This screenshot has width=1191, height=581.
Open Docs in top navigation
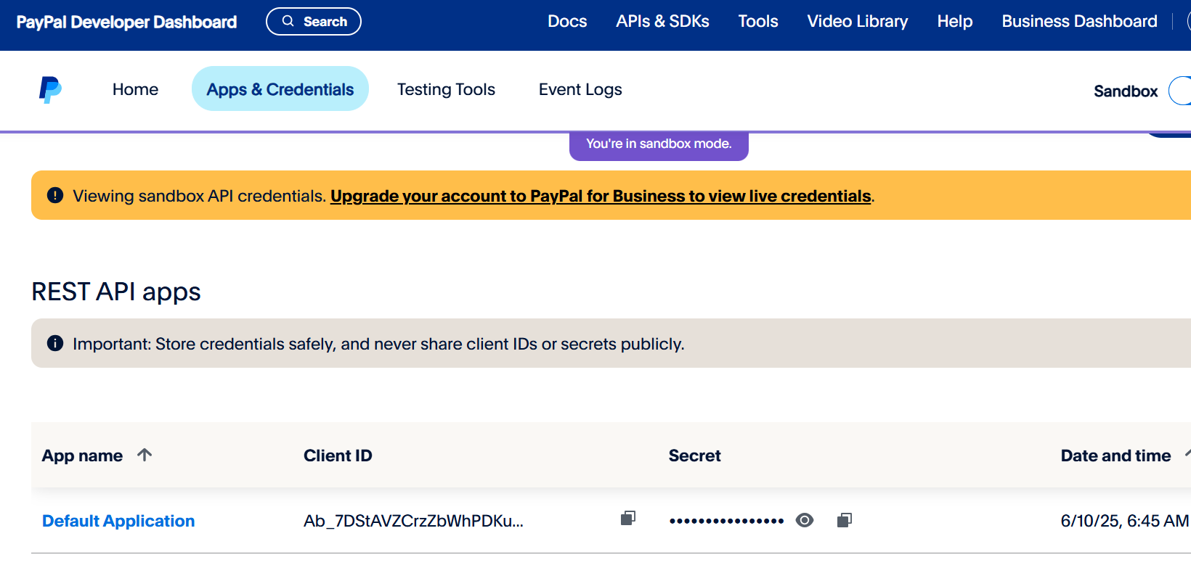coord(567,22)
